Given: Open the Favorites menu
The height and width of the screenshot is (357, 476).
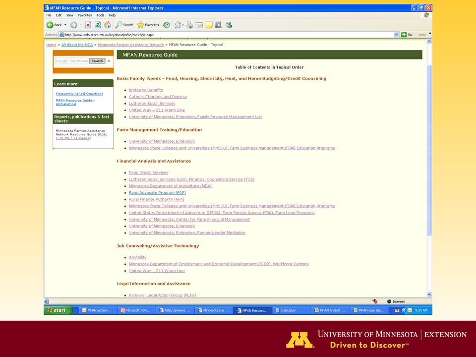Looking at the screenshot, I should [85, 15].
